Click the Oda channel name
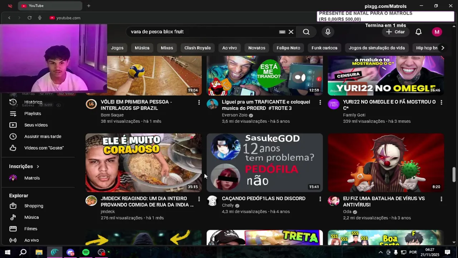Image resolution: width=458 pixels, height=258 pixels. pyautogui.click(x=347, y=212)
